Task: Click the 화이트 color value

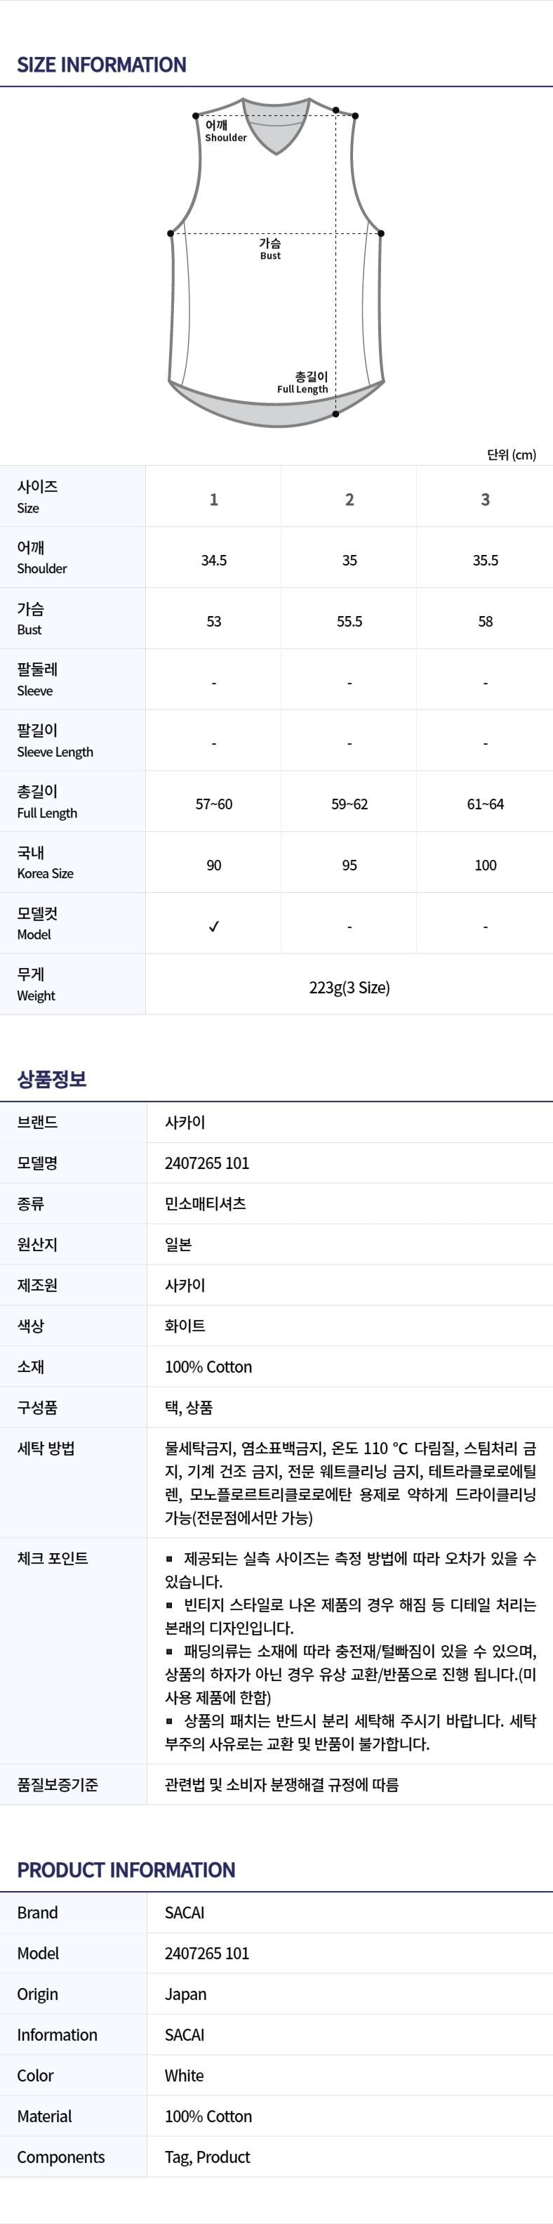Action: pos(185,1326)
